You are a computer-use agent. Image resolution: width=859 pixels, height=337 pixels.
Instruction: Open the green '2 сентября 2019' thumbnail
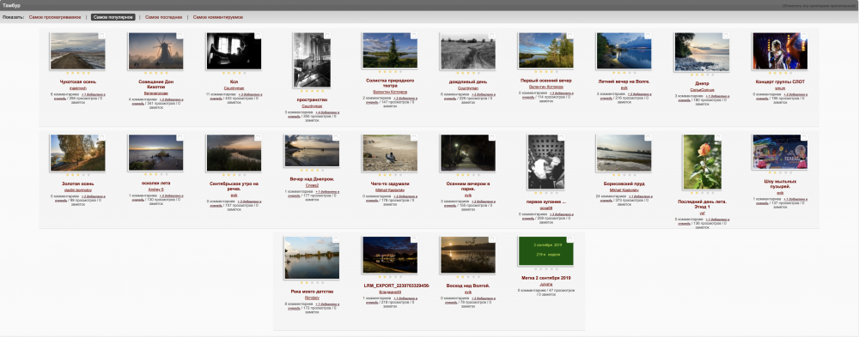pos(545,251)
